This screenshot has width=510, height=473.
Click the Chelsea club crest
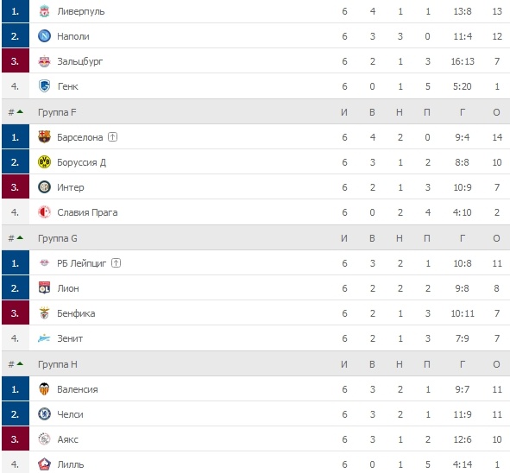tap(44, 413)
